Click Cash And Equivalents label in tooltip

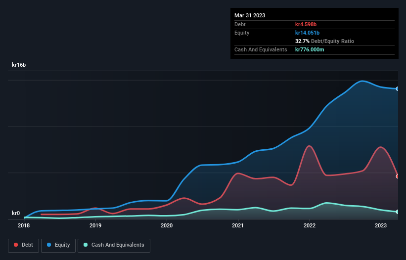click(261, 49)
